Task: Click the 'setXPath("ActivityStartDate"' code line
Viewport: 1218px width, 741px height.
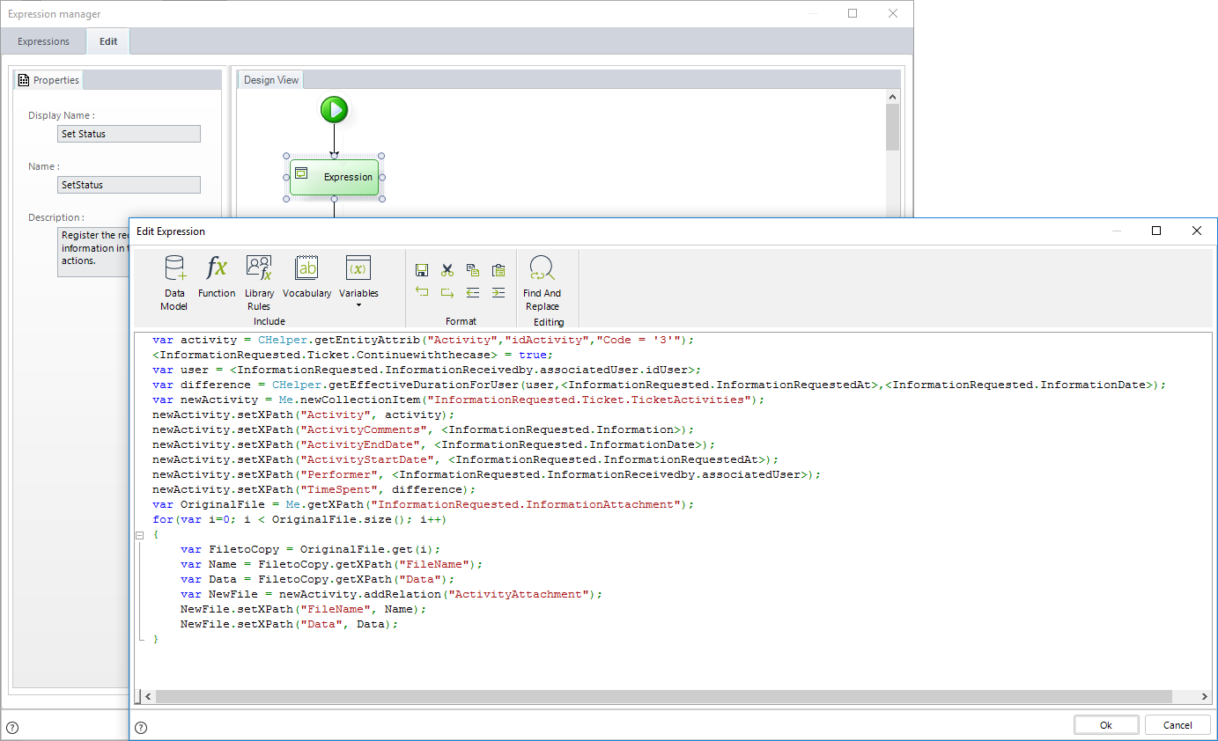Action: pos(465,459)
